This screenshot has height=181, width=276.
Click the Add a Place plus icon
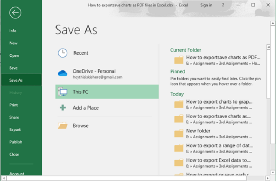click(63, 108)
